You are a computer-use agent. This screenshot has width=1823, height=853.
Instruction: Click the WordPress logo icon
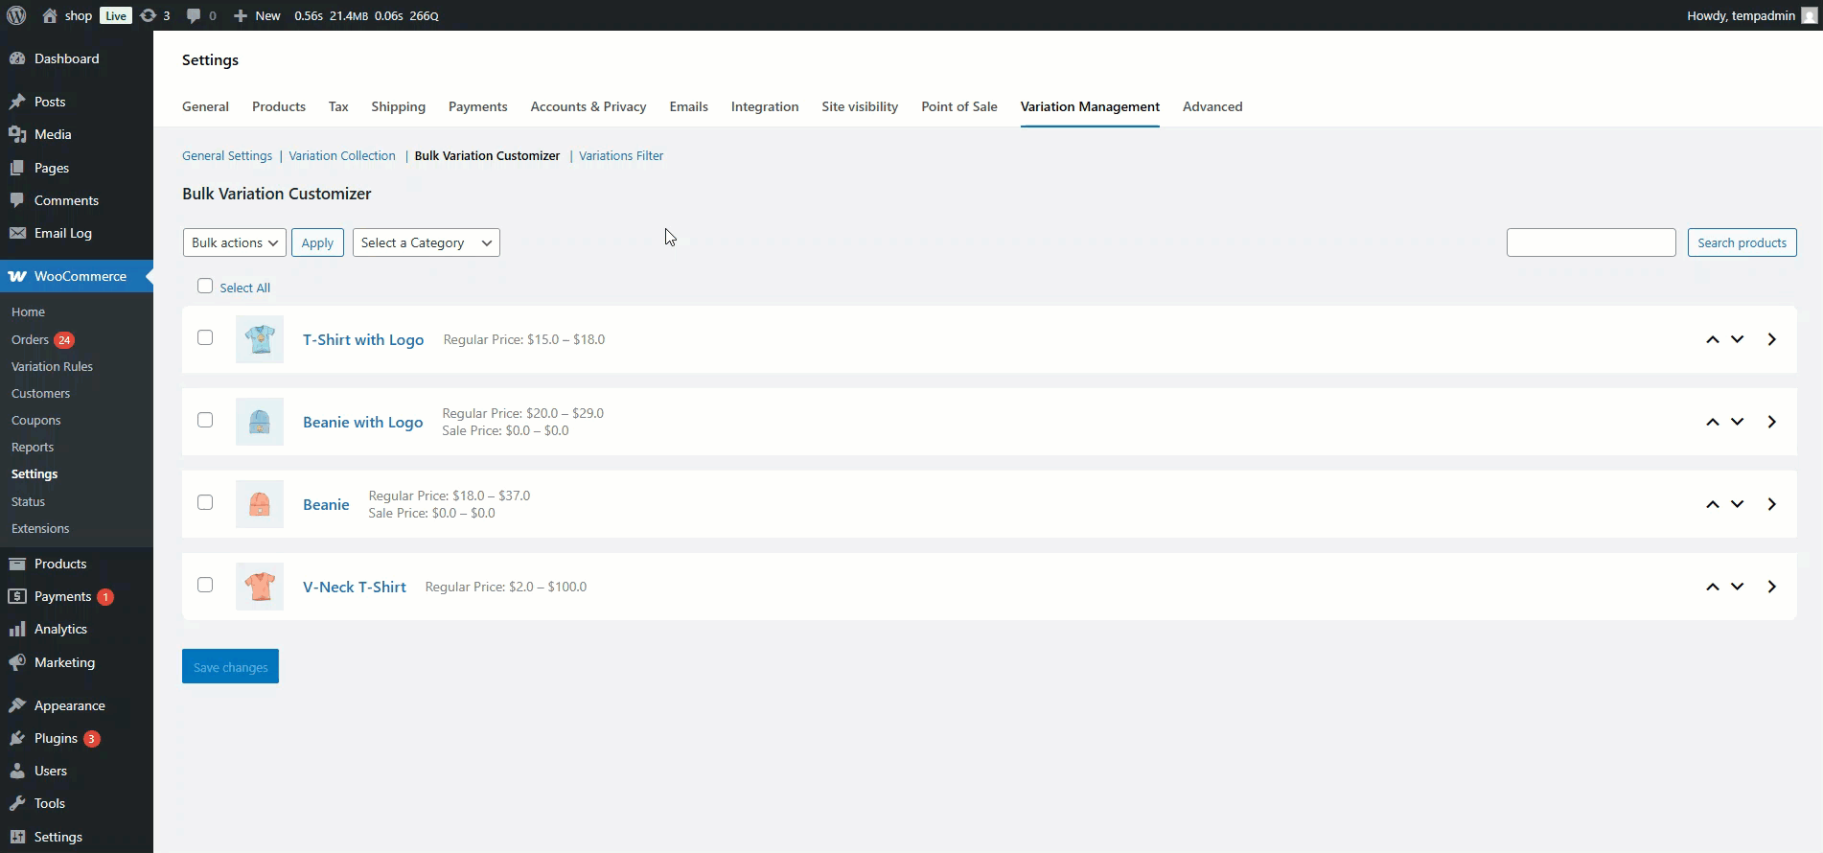(16, 15)
